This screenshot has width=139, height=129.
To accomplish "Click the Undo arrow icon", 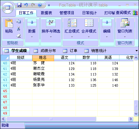I will 26,5.
